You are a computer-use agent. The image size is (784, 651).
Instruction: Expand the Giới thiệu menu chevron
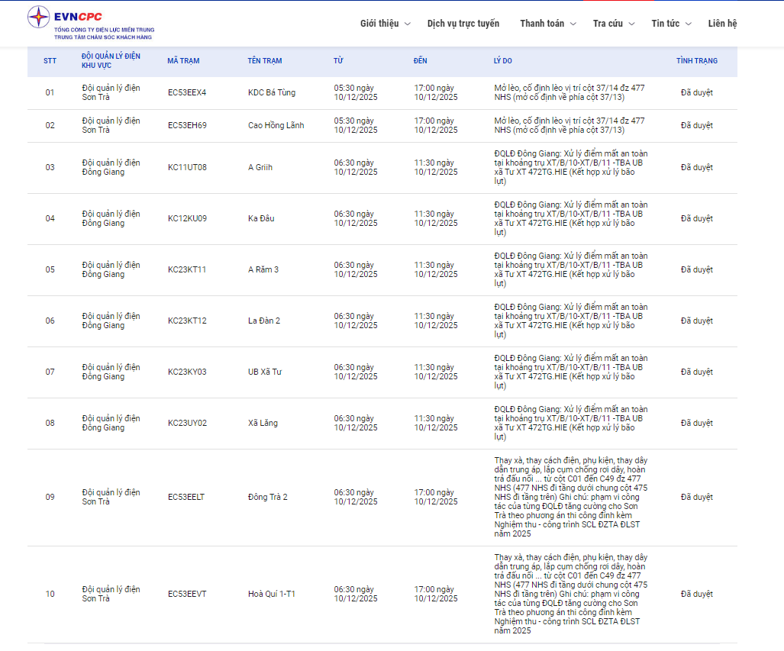[x=407, y=24]
